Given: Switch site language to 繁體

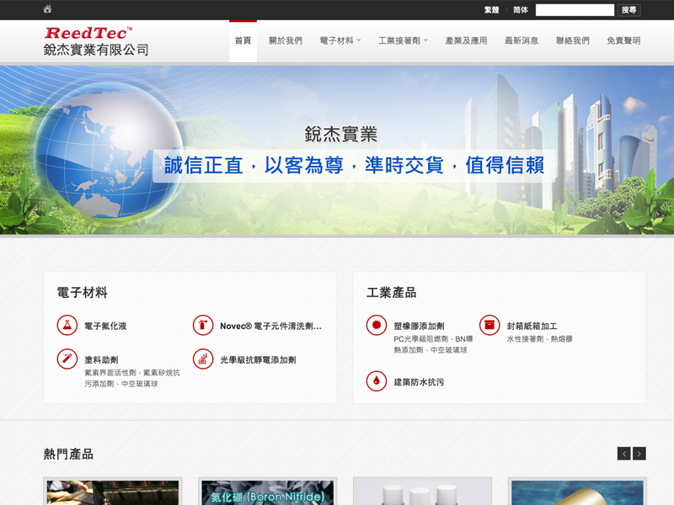Looking at the screenshot, I should (x=490, y=9).
